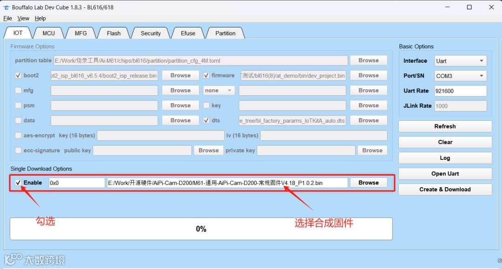Image resolution: width=502 pixels, height=269 pixels.
Task: Open the Interface Uart dropdown
Action: [x=460, y=61]
